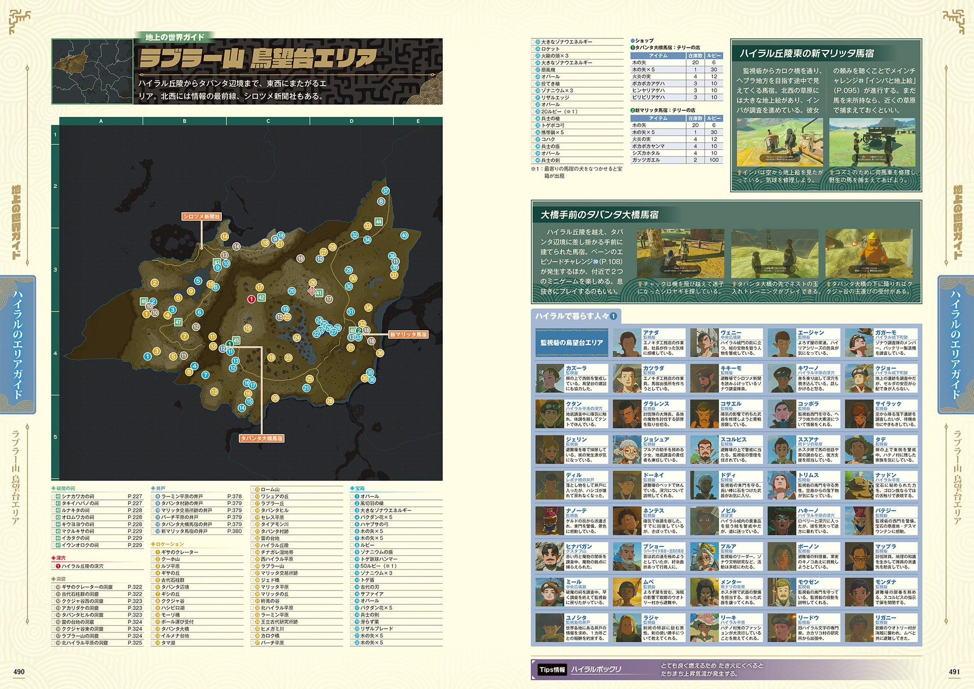Click yellow location marker 13 on map

point(214,392)
